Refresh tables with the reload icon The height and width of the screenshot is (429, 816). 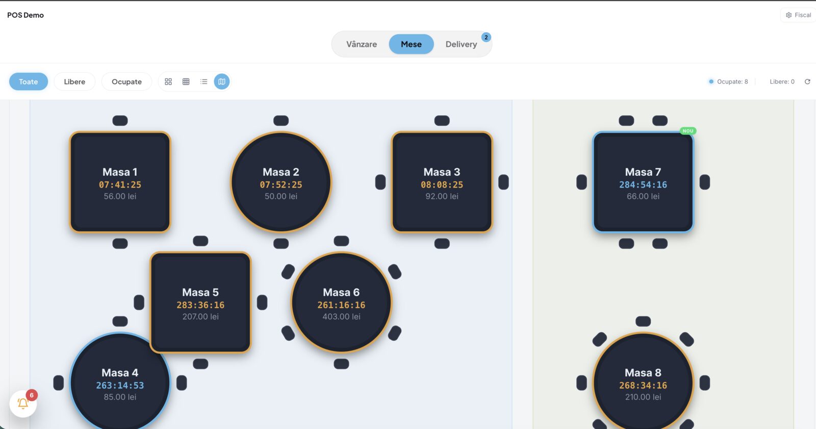coord(807,82)
